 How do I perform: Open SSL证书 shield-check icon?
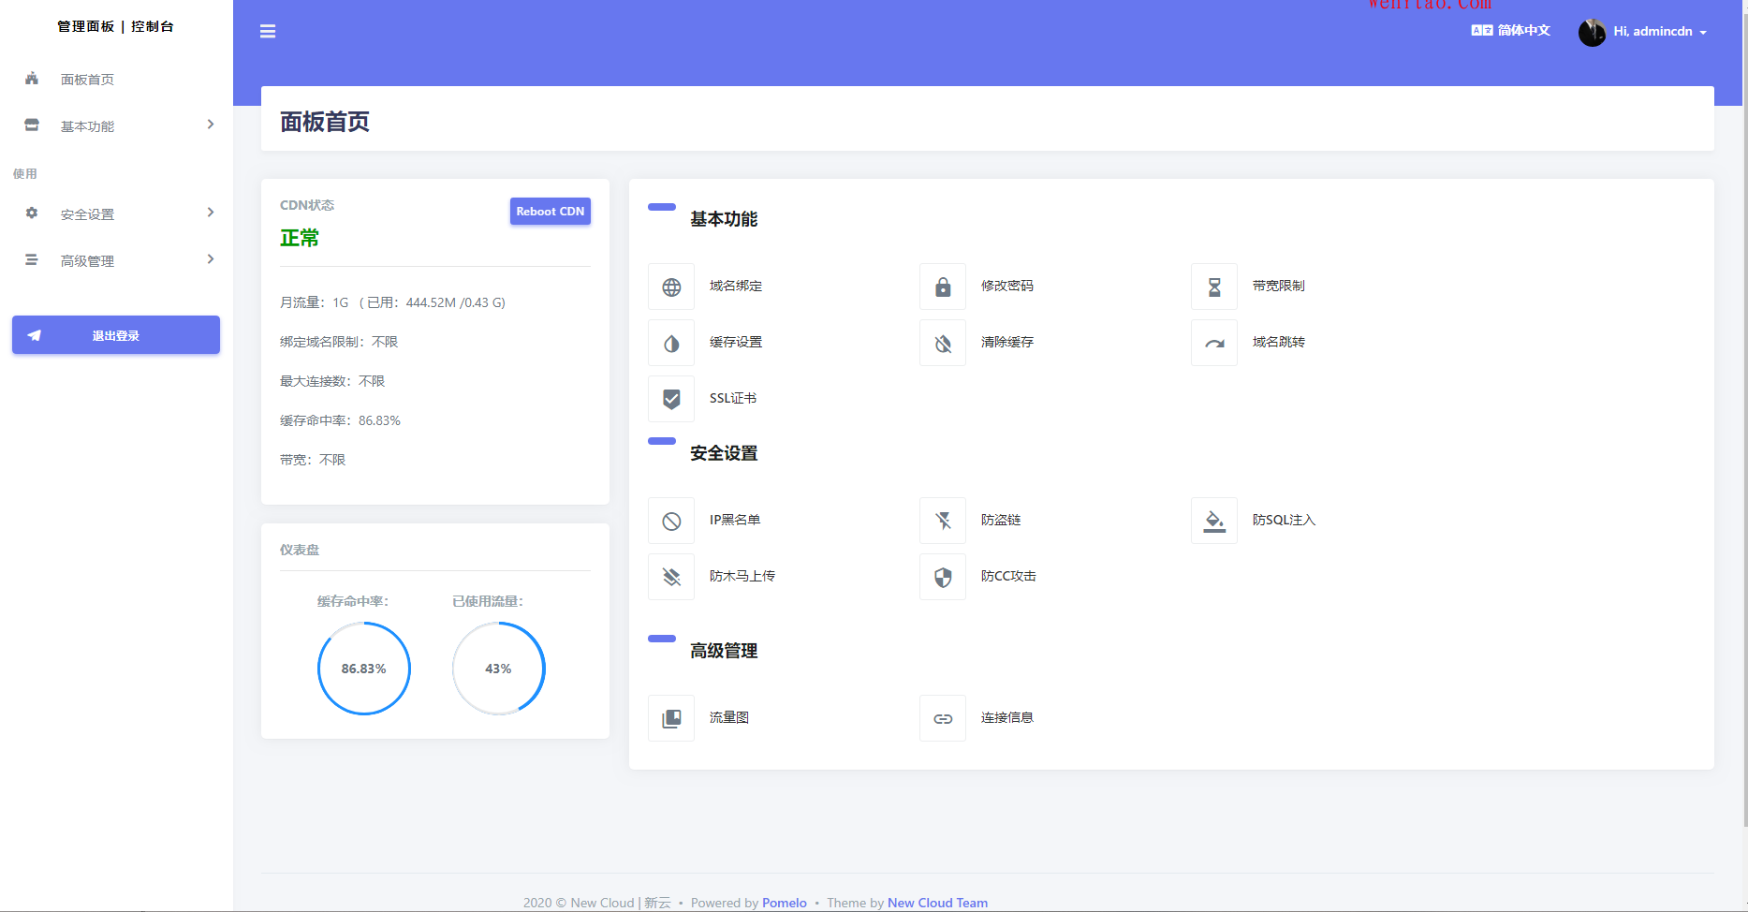(671, 399)
